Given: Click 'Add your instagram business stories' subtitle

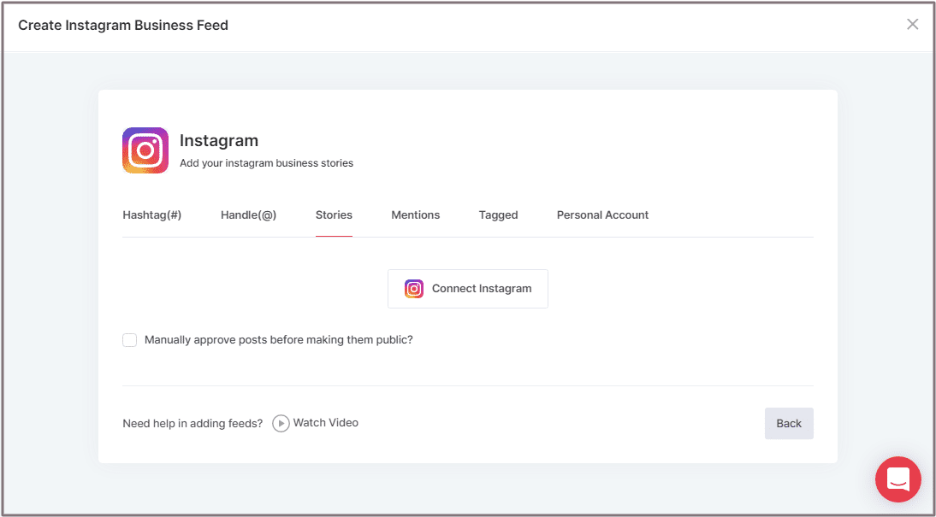Looking at the screenshot, I should [266, 163].
